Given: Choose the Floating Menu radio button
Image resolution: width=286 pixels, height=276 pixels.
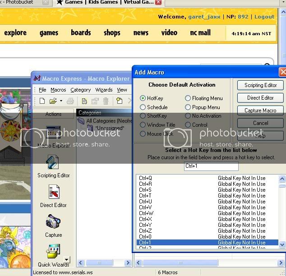Looking at the screenshot, I should (188, 98).
